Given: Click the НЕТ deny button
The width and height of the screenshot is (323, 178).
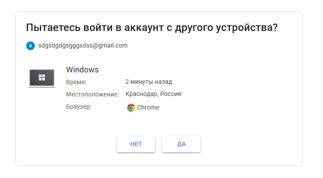Looking at the screenshot, I should [136, 144].
